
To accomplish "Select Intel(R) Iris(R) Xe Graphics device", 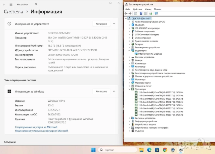I will tap(150, 54).
